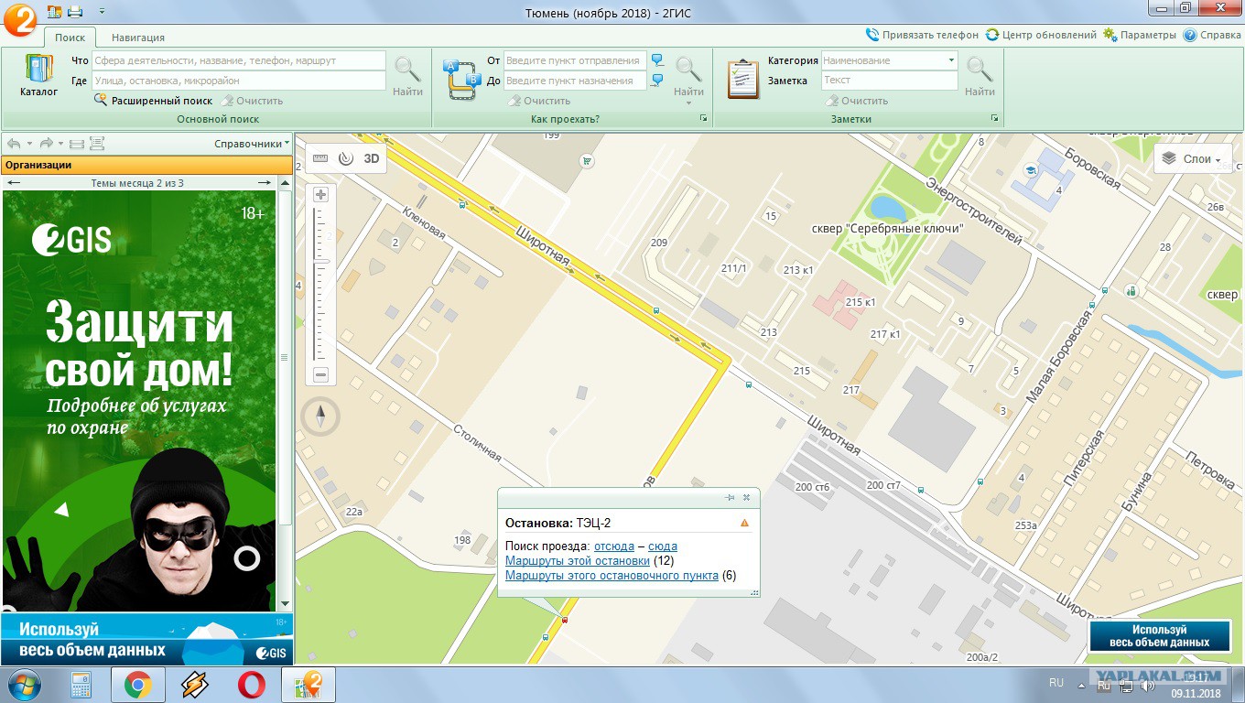Click Привязать телефон
1245x703 pixels.
tap(922, 35)
